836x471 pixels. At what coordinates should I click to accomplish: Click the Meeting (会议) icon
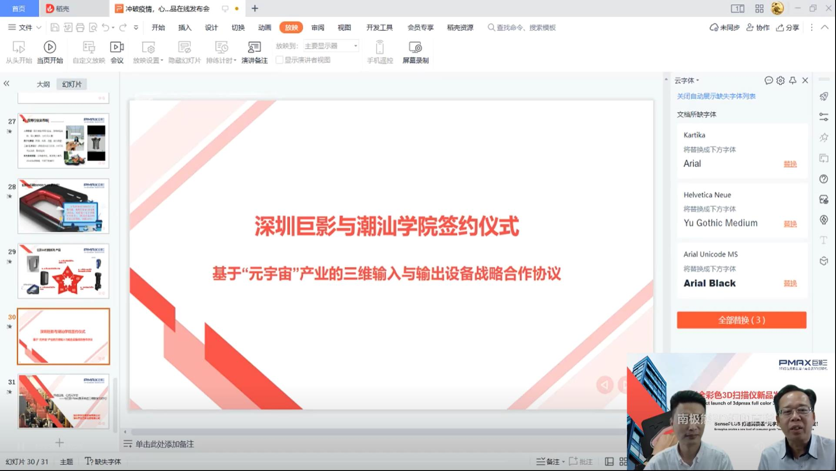coord(117,52)
